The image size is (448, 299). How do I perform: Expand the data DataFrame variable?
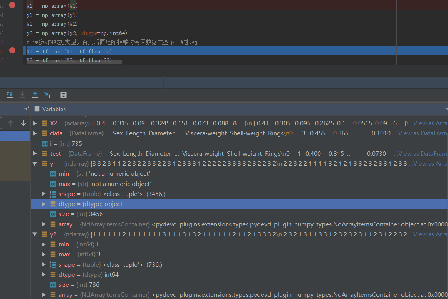pyautogui.click(x=35, y=133)
